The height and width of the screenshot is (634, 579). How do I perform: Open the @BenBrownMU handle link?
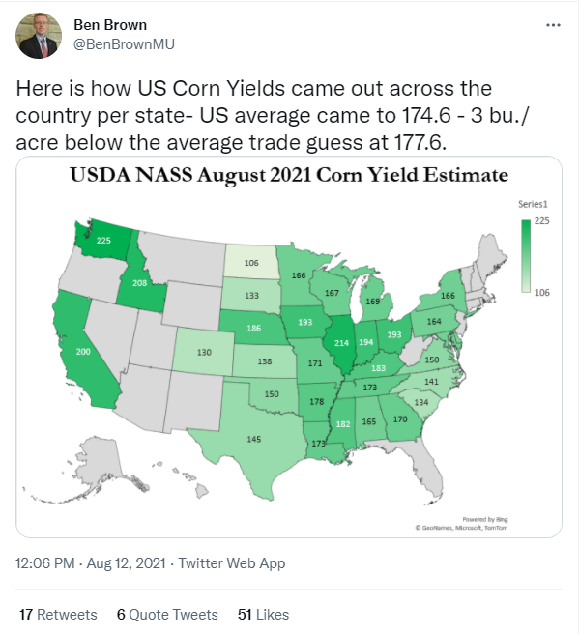(124, 44)
